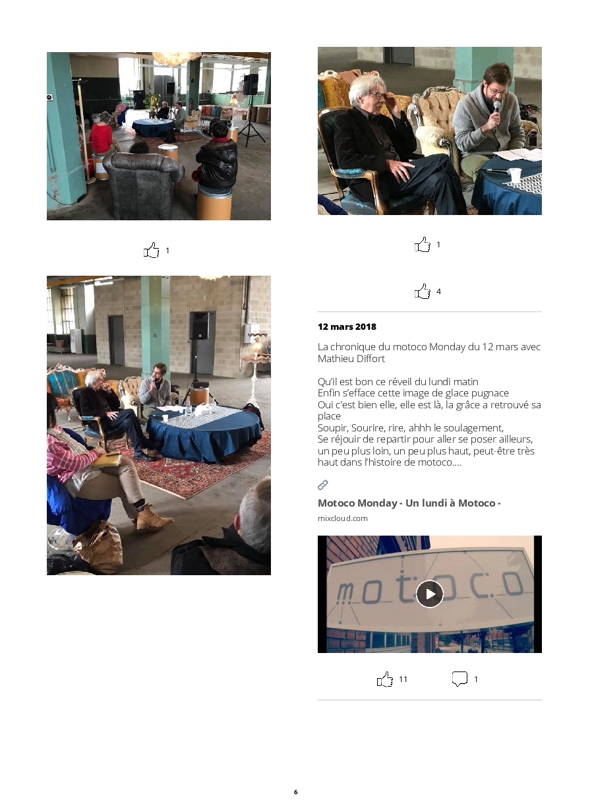Click the name Mathieu Diffort in the post
Screen dimensions: 592x810
(x=351, y=359)
